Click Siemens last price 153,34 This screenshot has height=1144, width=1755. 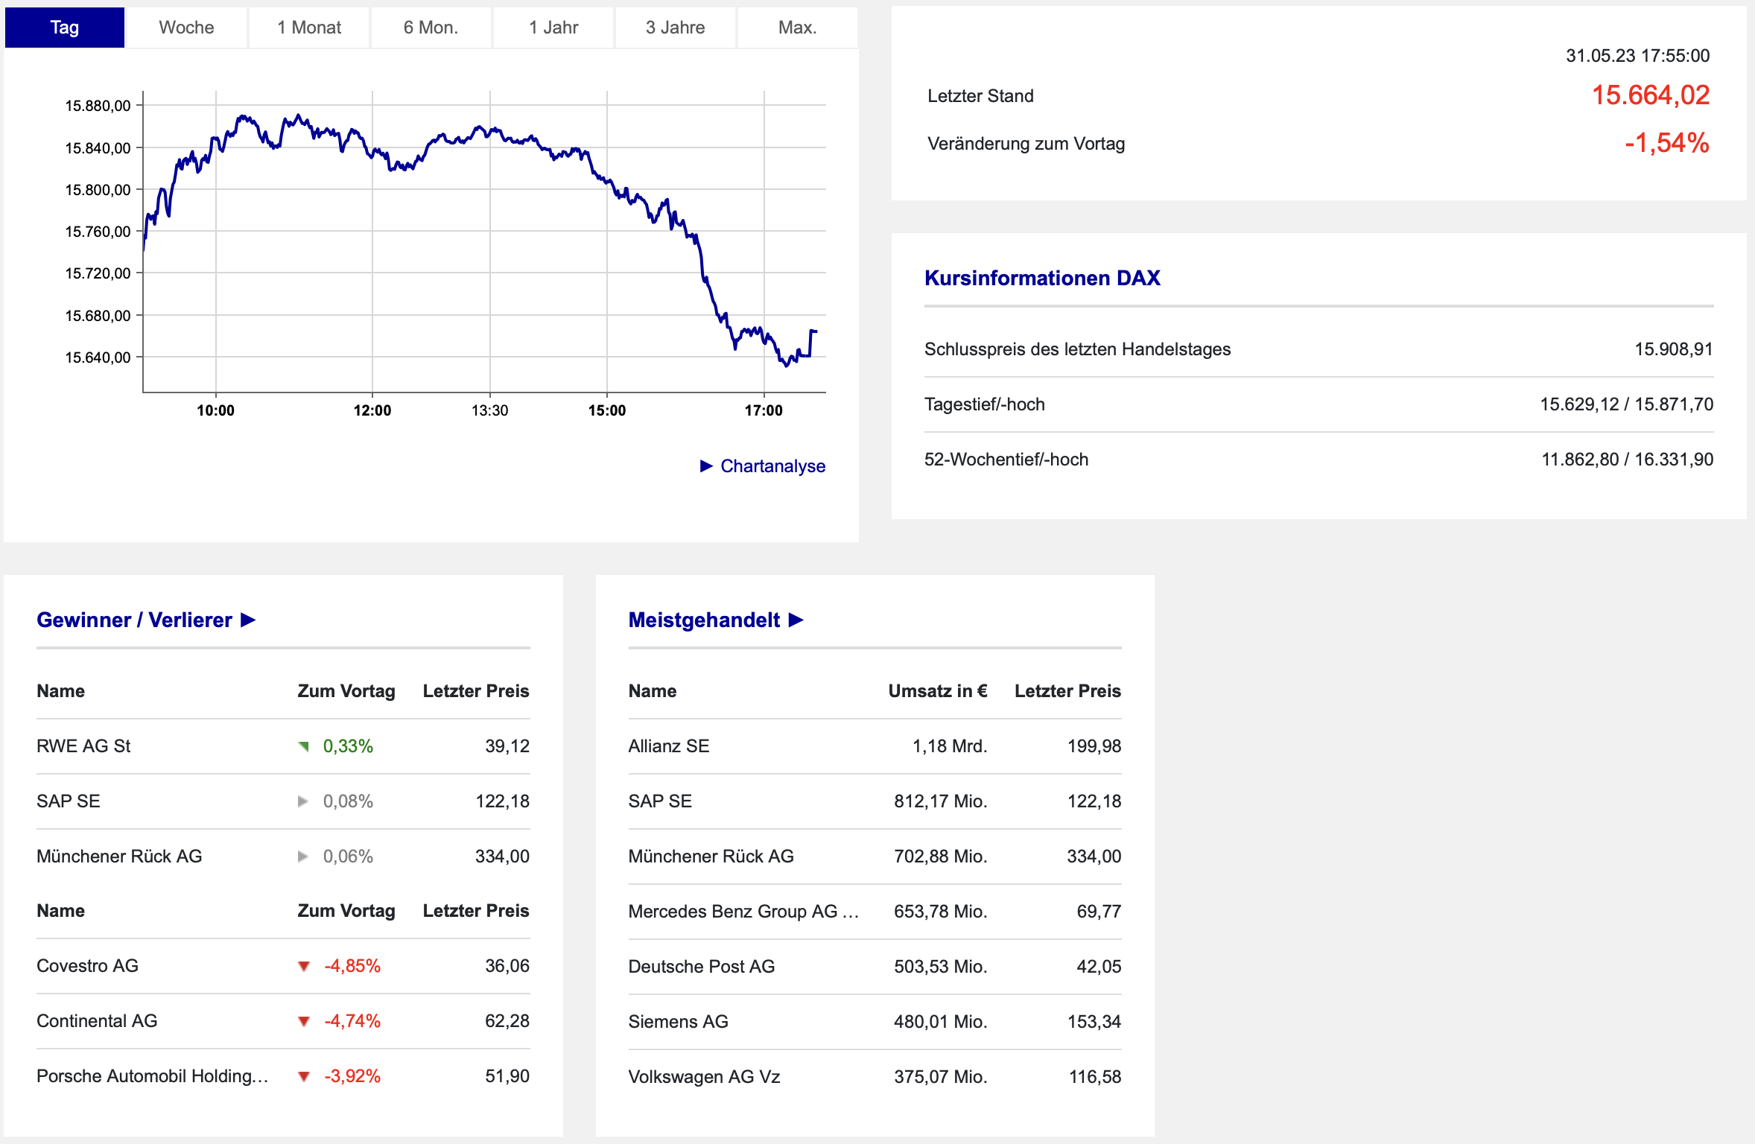coord(1094,1022)
